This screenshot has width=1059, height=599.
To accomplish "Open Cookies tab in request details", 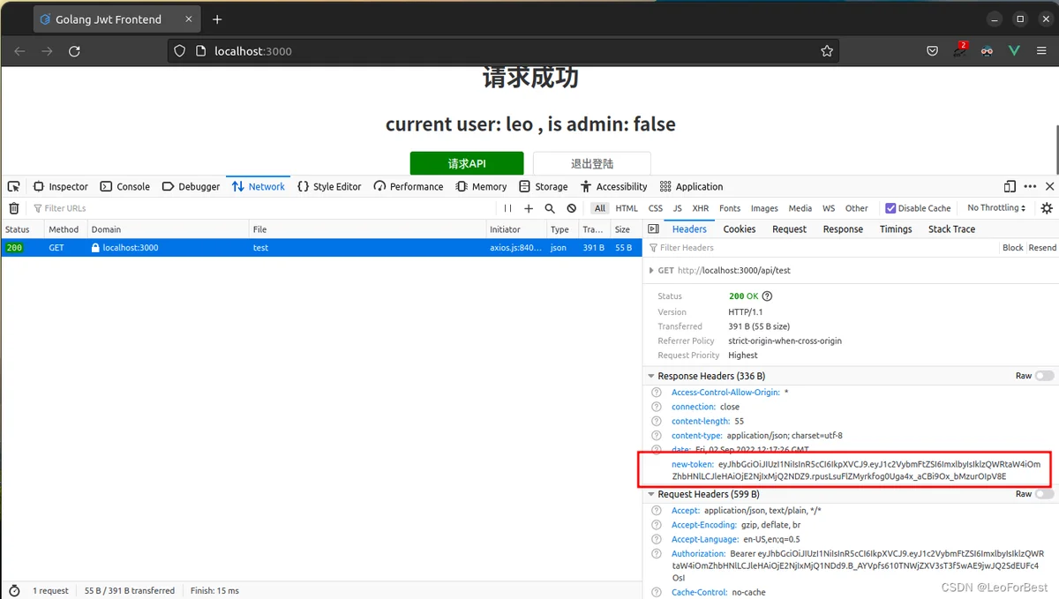I will [740, 228].
